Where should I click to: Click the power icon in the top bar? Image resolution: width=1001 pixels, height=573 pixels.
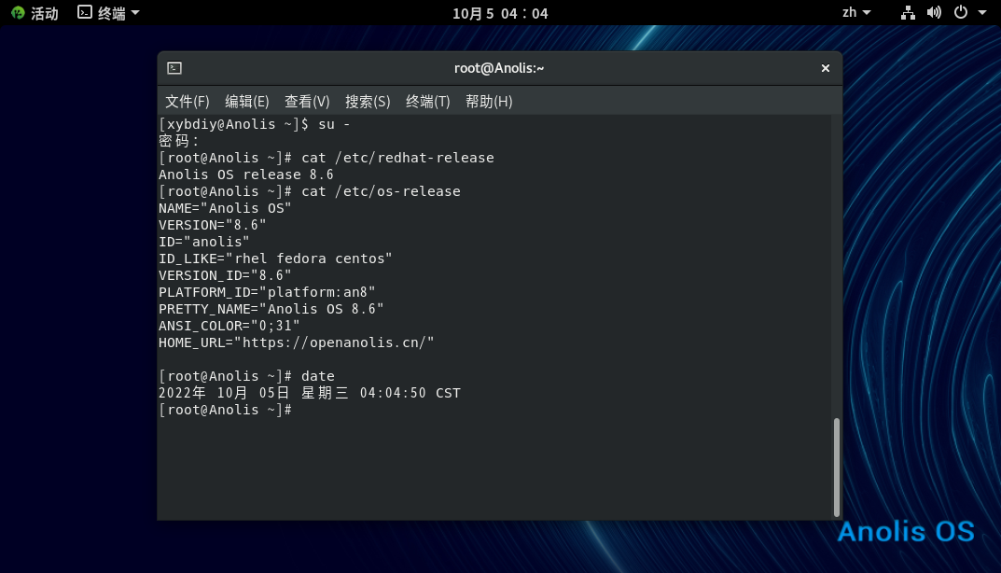point(961,12)
